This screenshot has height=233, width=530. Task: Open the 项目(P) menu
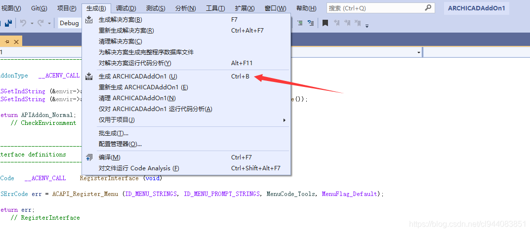(67, 8)
